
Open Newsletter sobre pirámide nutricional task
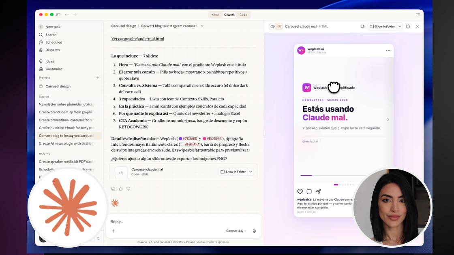point(66,104)
